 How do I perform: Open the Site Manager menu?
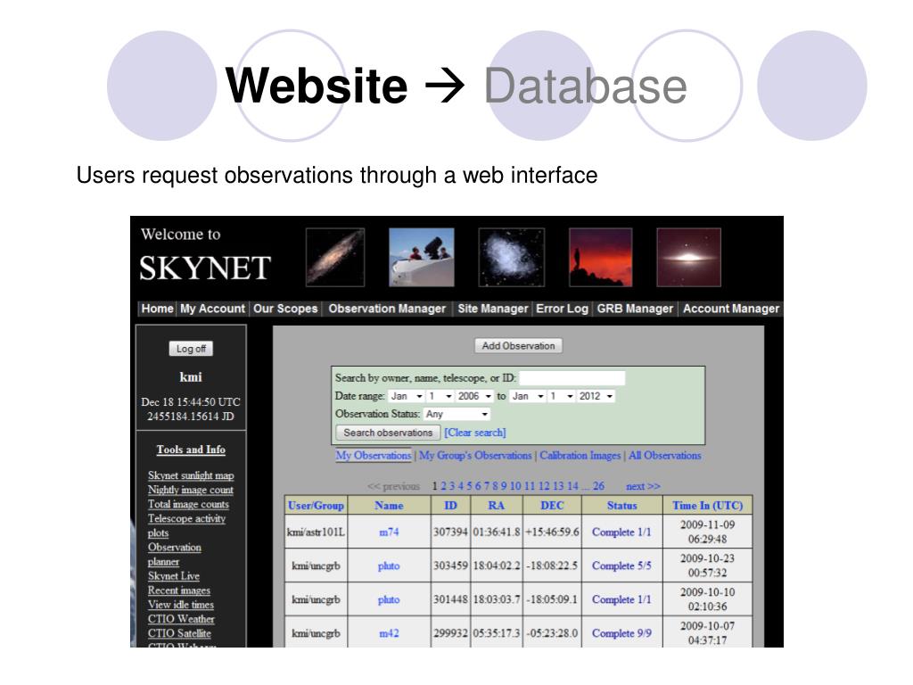tap(492, 309)
